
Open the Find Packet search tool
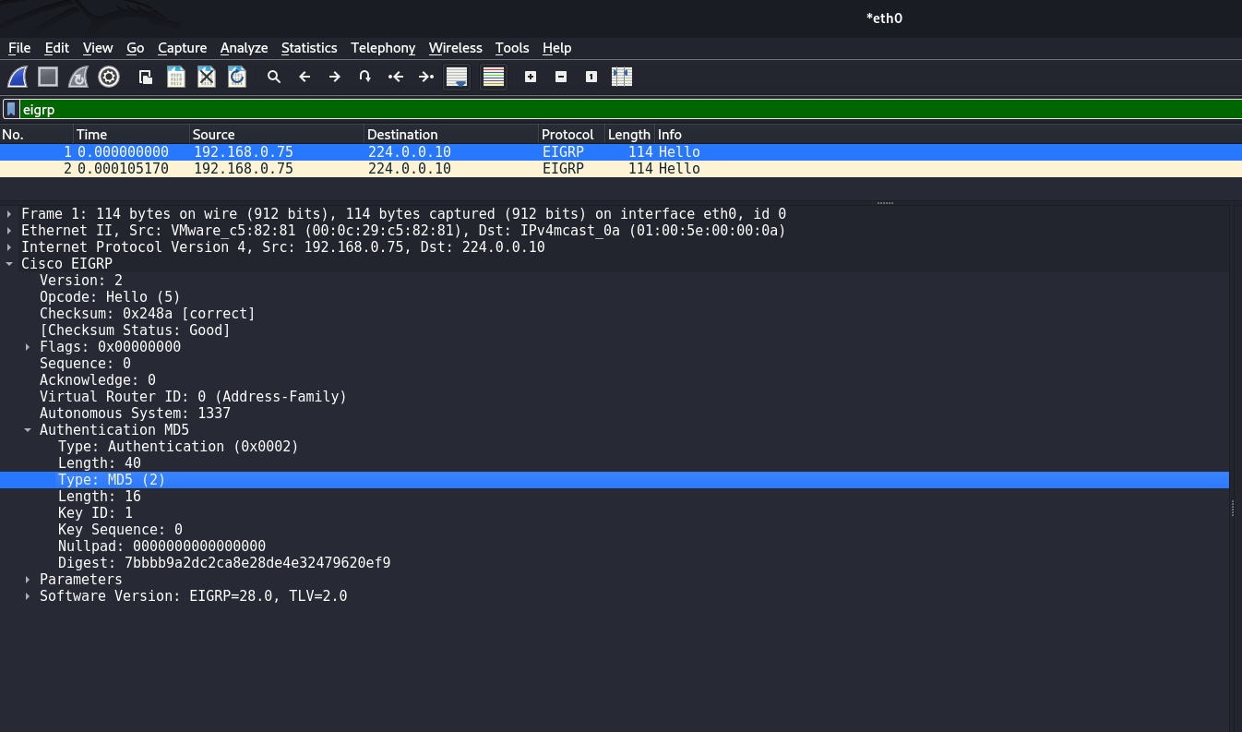[274, 77]
